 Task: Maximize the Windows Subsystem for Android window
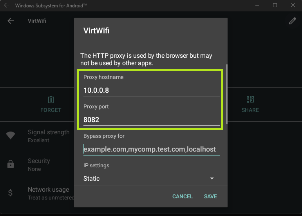pos(275,5)
